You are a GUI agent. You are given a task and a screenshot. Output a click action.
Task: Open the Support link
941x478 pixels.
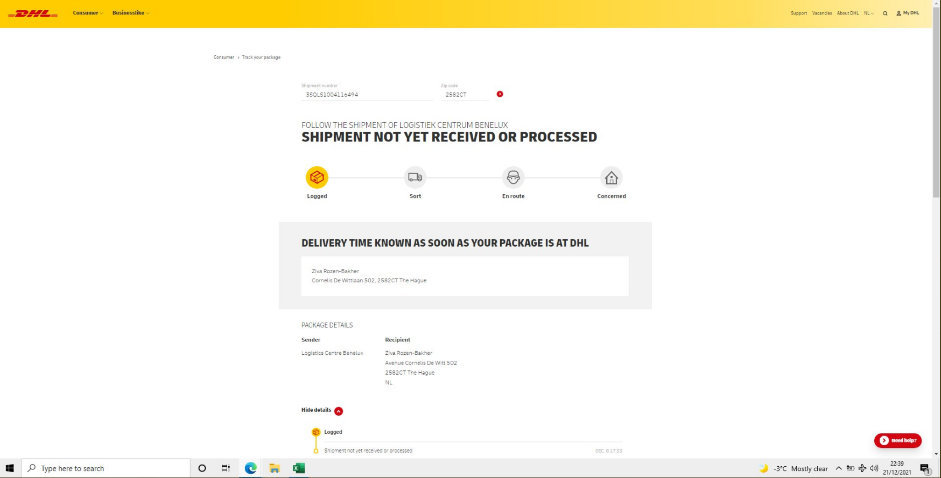[799, 13]
